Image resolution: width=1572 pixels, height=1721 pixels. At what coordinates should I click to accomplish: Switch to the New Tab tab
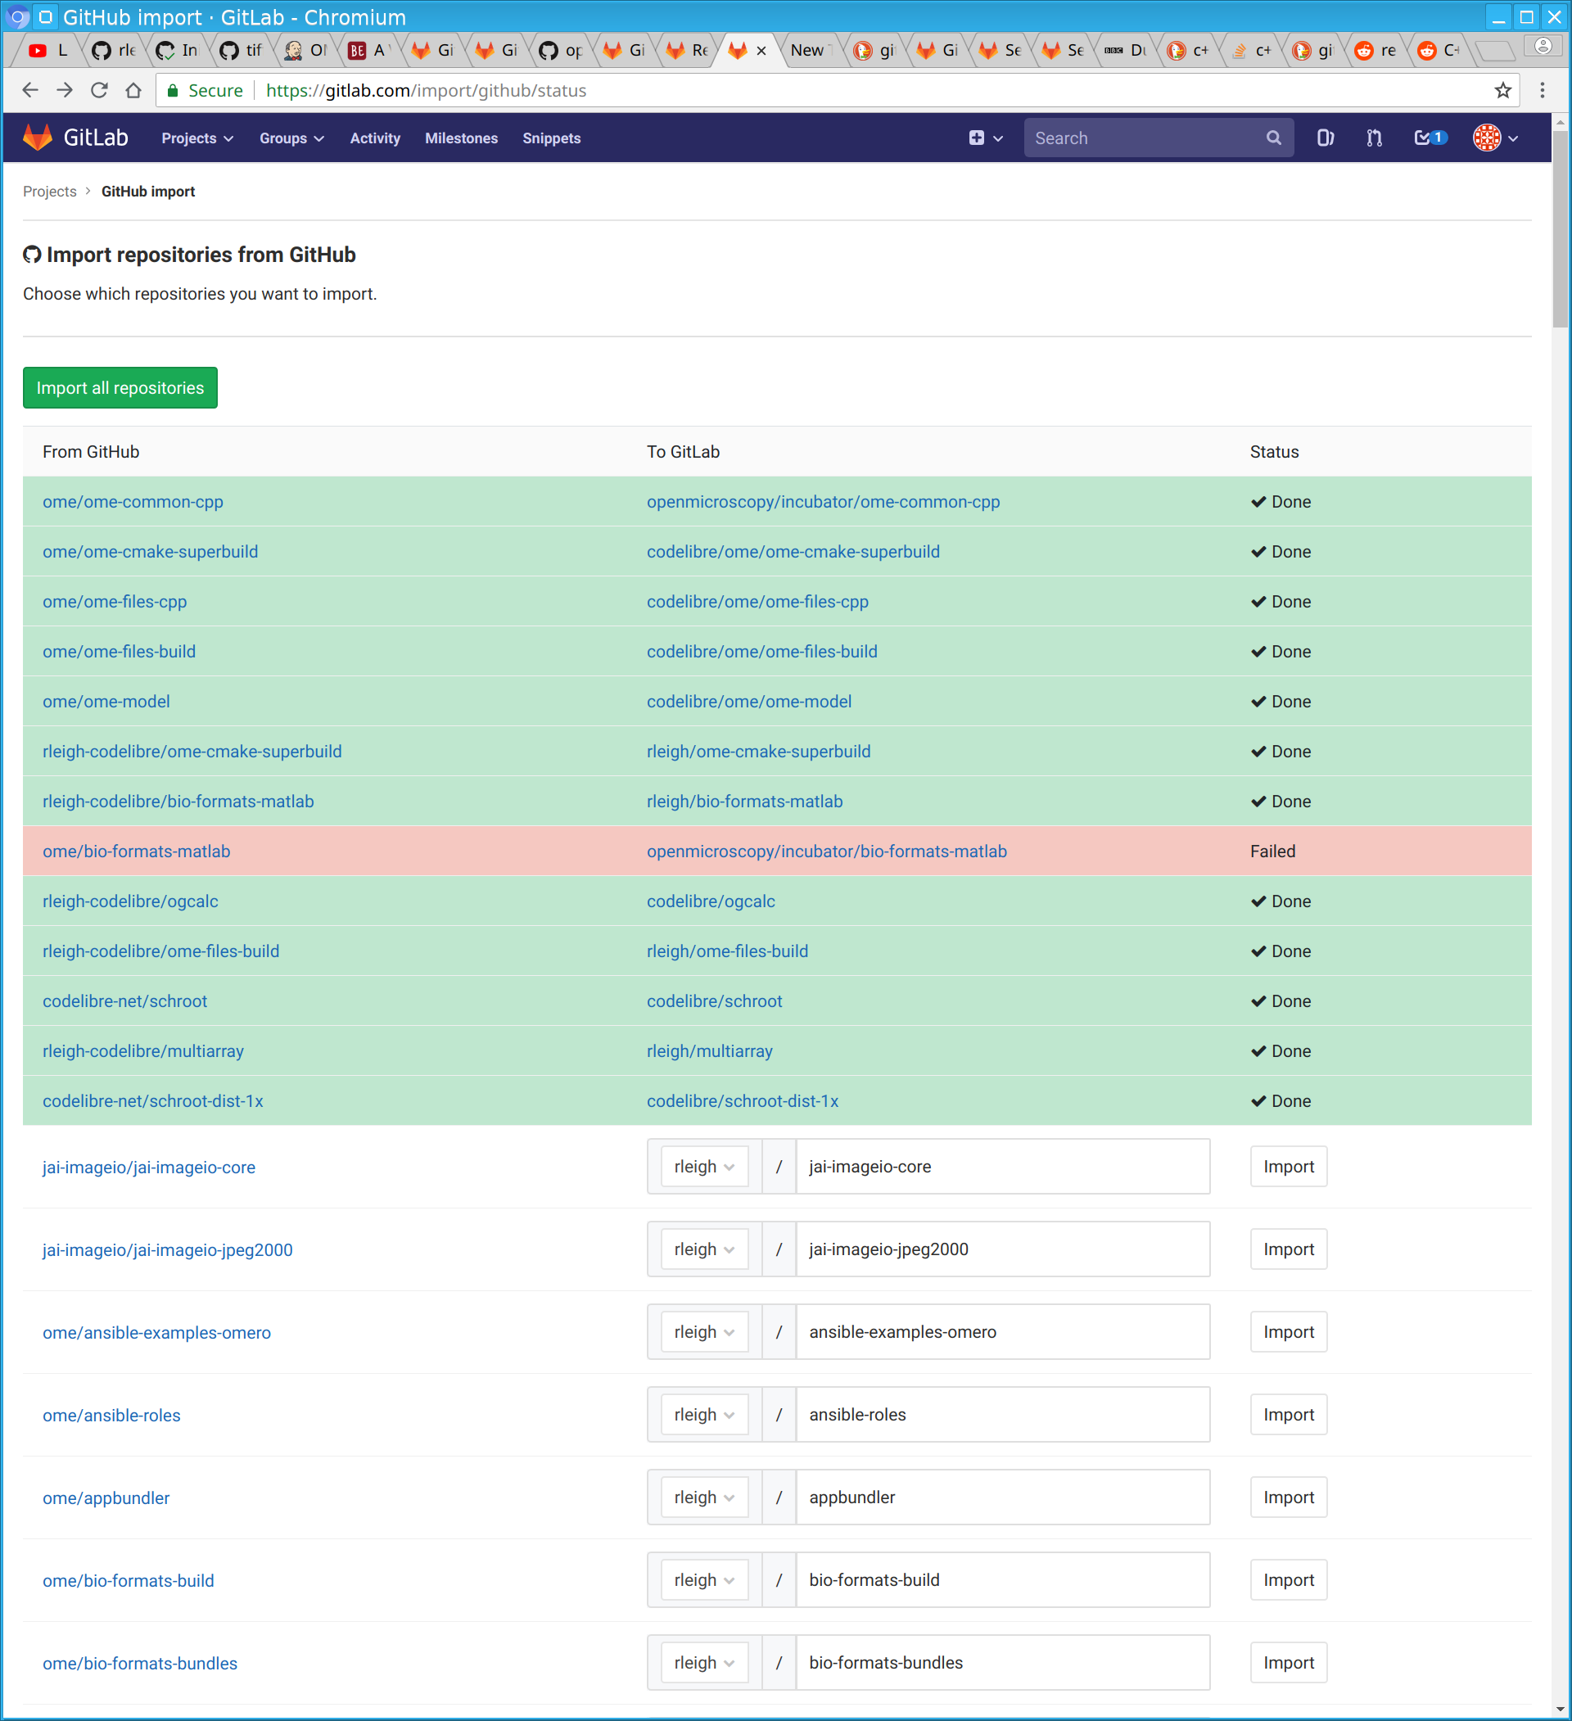[811, 51]
